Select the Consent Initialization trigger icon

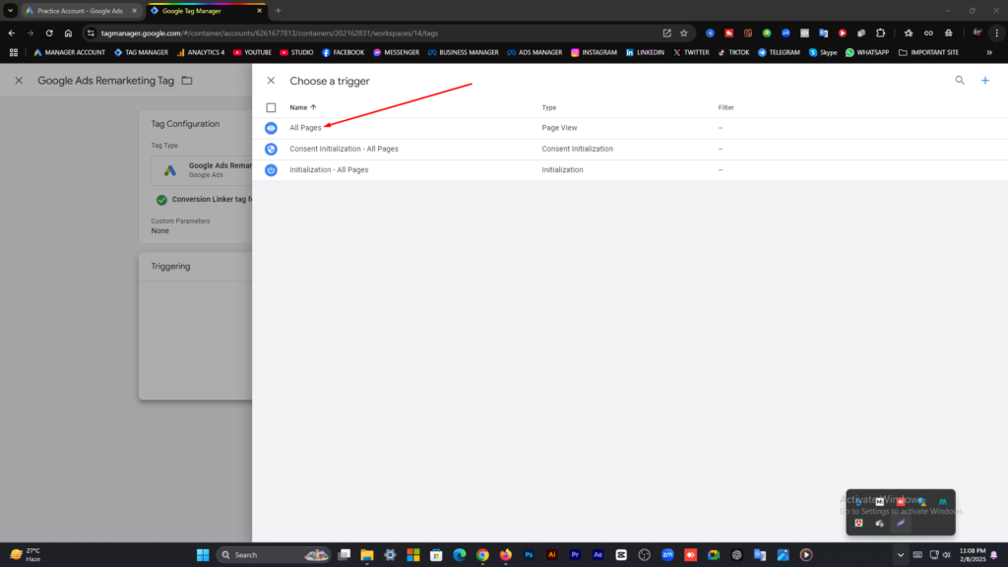click(271, 150)
